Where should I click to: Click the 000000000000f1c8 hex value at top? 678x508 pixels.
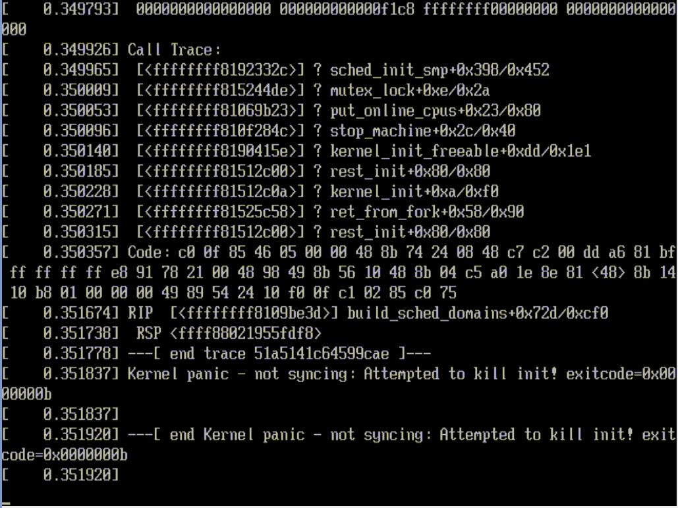point(347,9)
